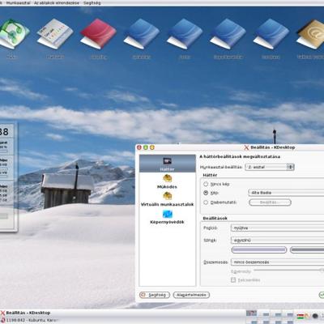Open the Az ablakok elrendezése menu
The height and width of the screenshot is (324, 324).
[x=57, y=3]
